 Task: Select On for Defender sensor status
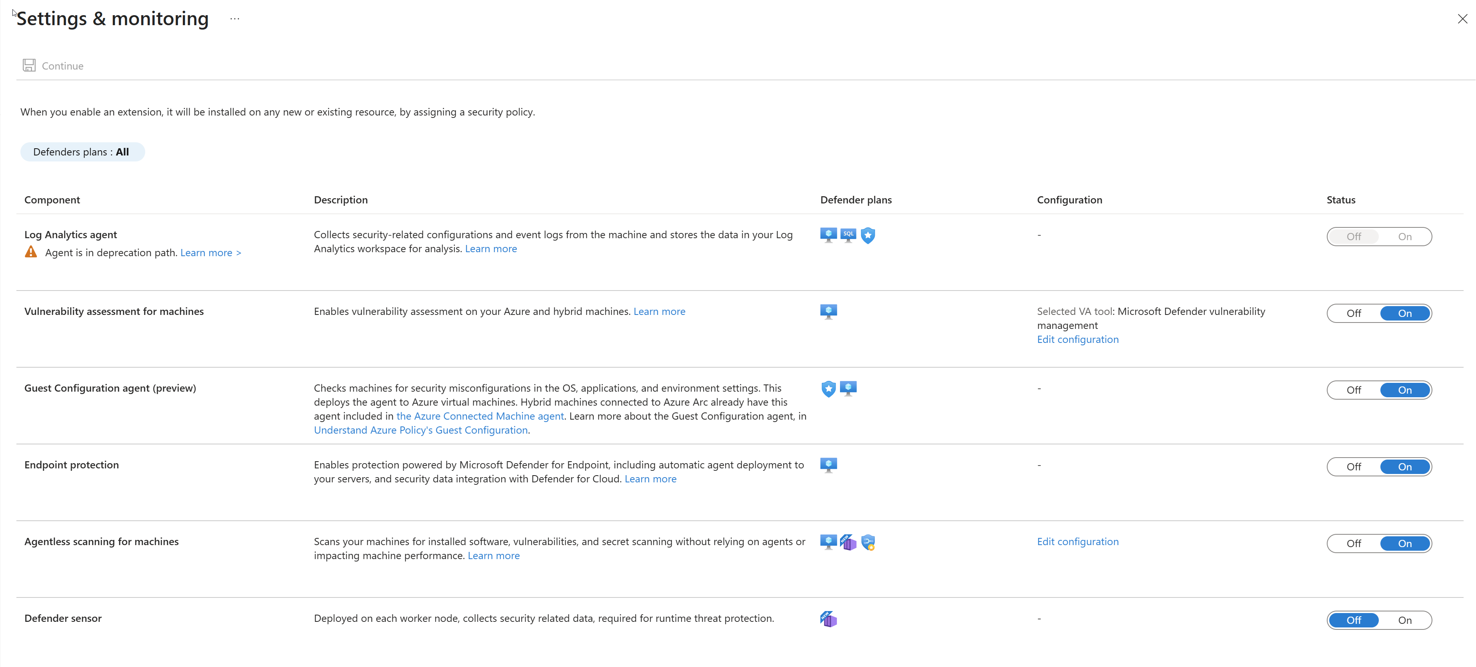click(x=1404, y=620)
